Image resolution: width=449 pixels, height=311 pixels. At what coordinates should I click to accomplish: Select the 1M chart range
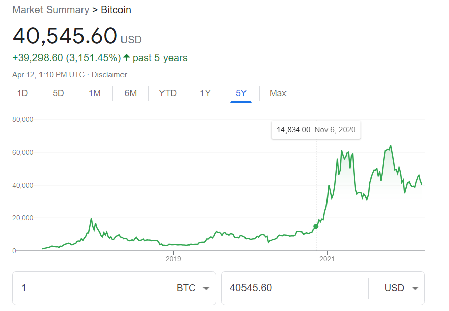pyautogui.click(x=95, y=93)
